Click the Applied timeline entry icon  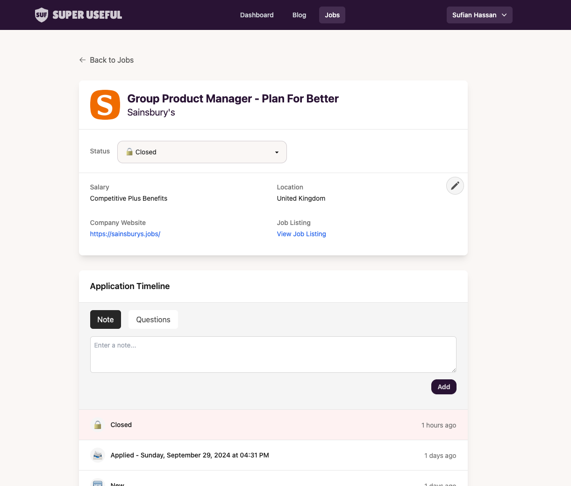pyautogui.click(x=98, y=455)
